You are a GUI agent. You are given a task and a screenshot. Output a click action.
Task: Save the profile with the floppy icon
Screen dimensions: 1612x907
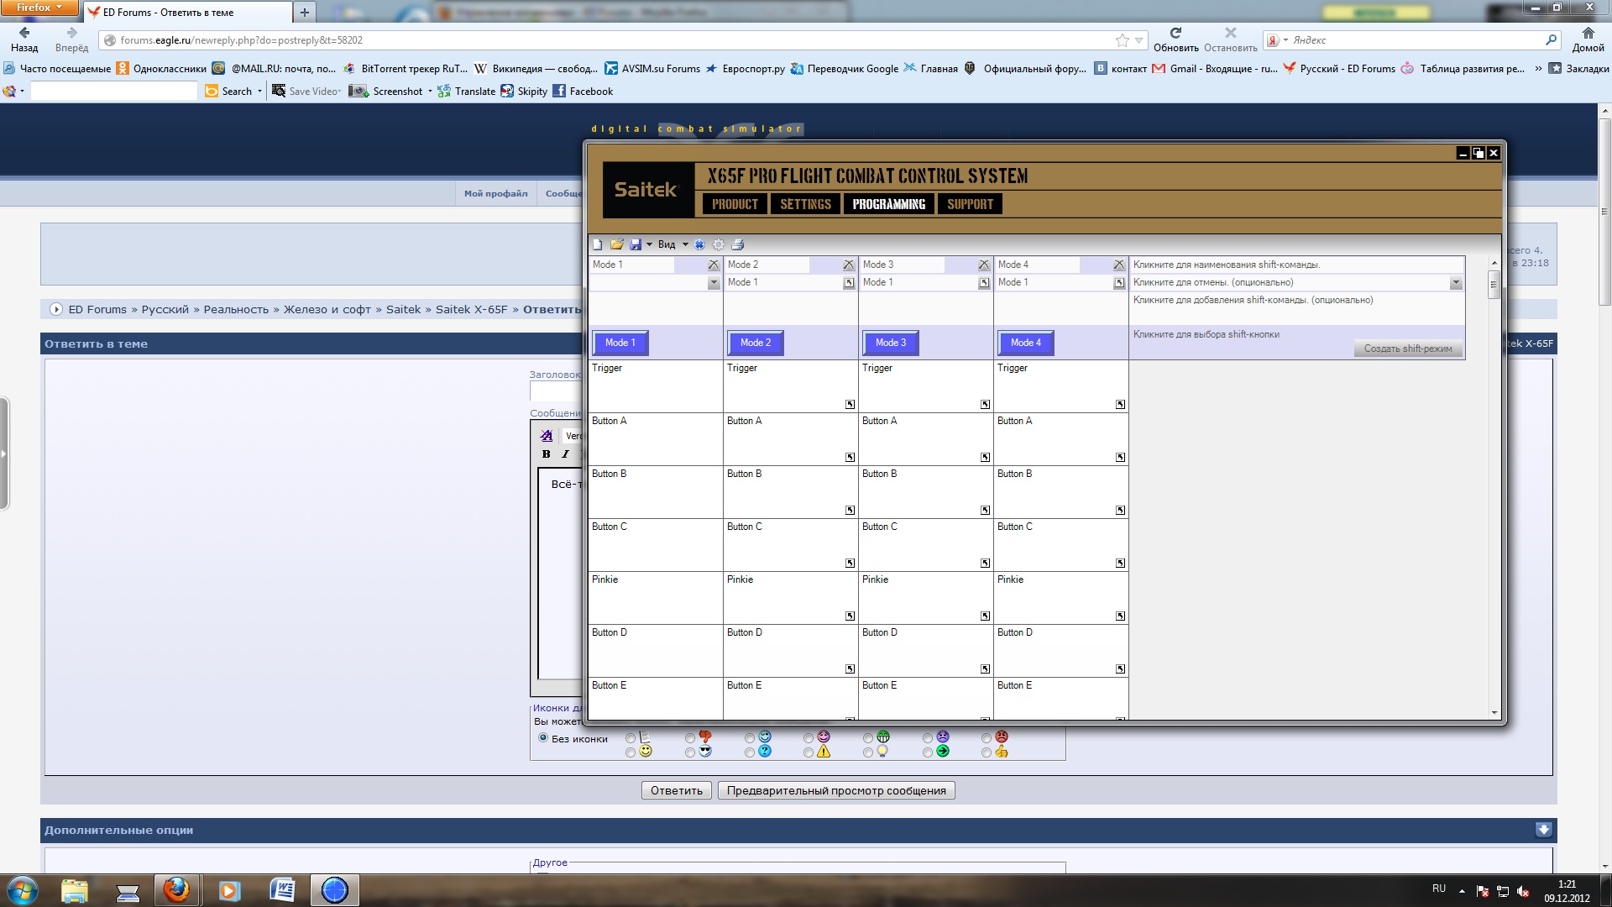tap(636, 244)
